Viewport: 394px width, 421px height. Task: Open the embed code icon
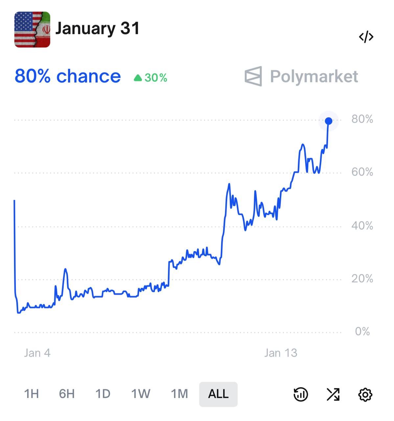coord(366,37)
